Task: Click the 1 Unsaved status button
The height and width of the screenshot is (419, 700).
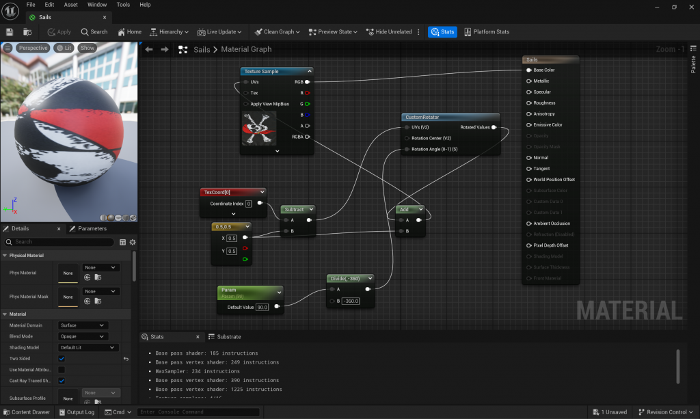Action: 610,412
